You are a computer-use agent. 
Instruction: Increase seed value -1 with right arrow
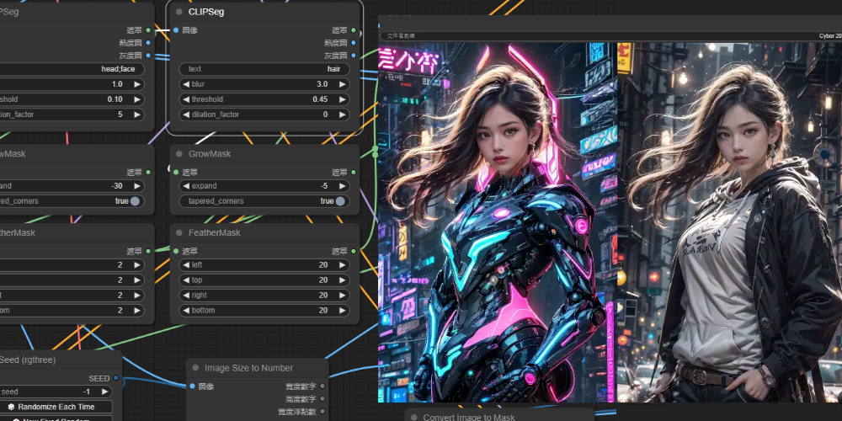(x=104, y=392)
